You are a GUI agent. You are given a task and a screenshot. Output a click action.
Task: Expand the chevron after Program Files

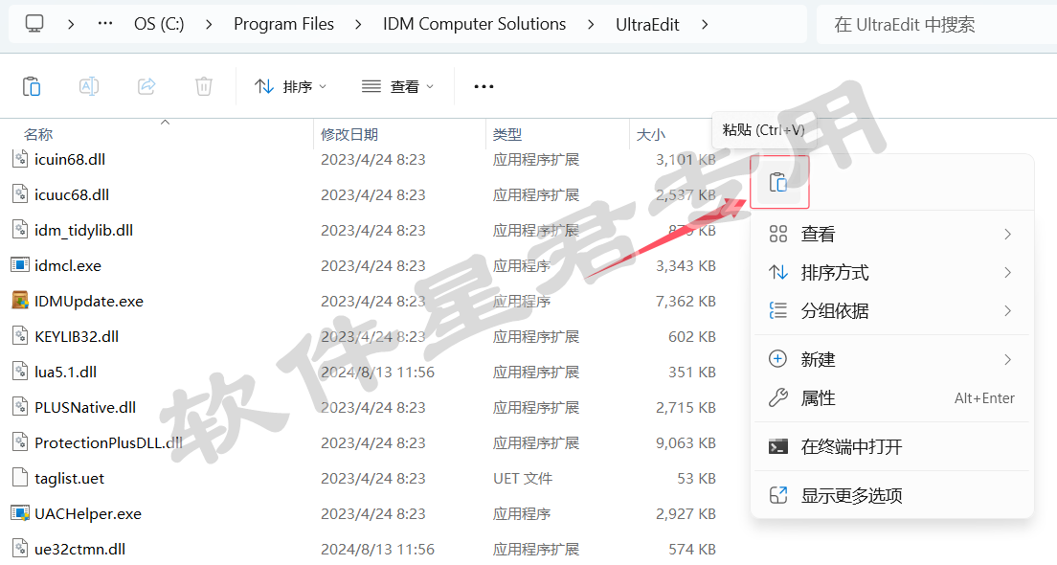click(x=358, y=24)
